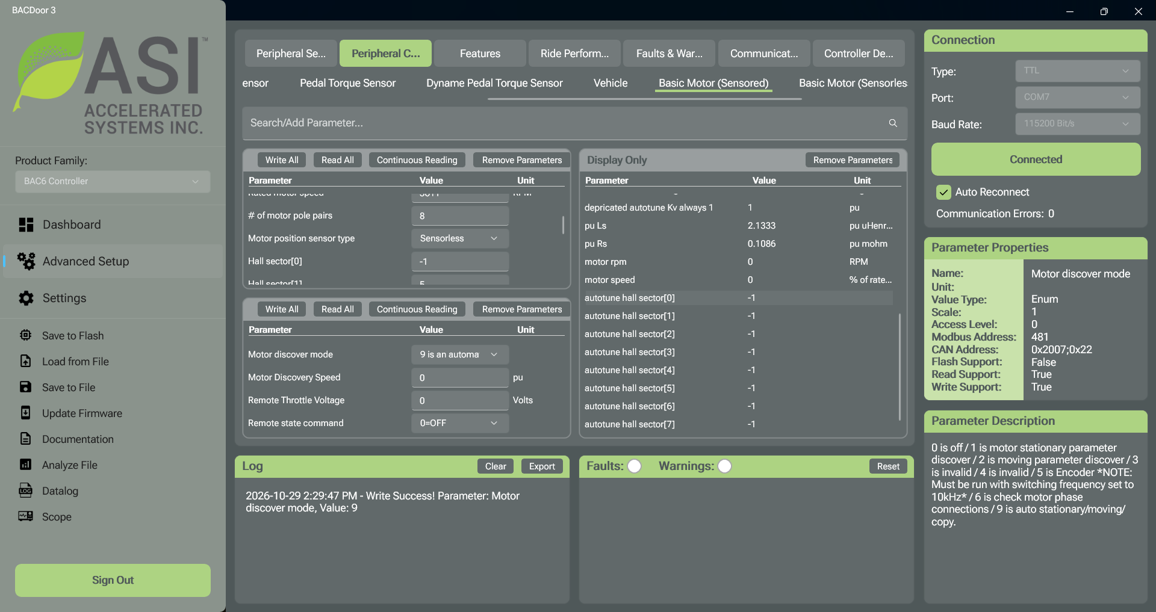Click Remove Parameters in Display Only panel
Screen dimensions: 1156x612
853,160
